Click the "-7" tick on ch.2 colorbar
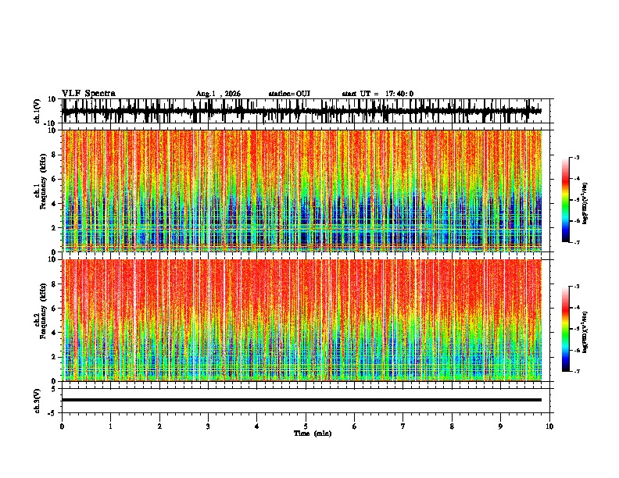Screen dimensions: 619x478 click(x=576, y=371)
